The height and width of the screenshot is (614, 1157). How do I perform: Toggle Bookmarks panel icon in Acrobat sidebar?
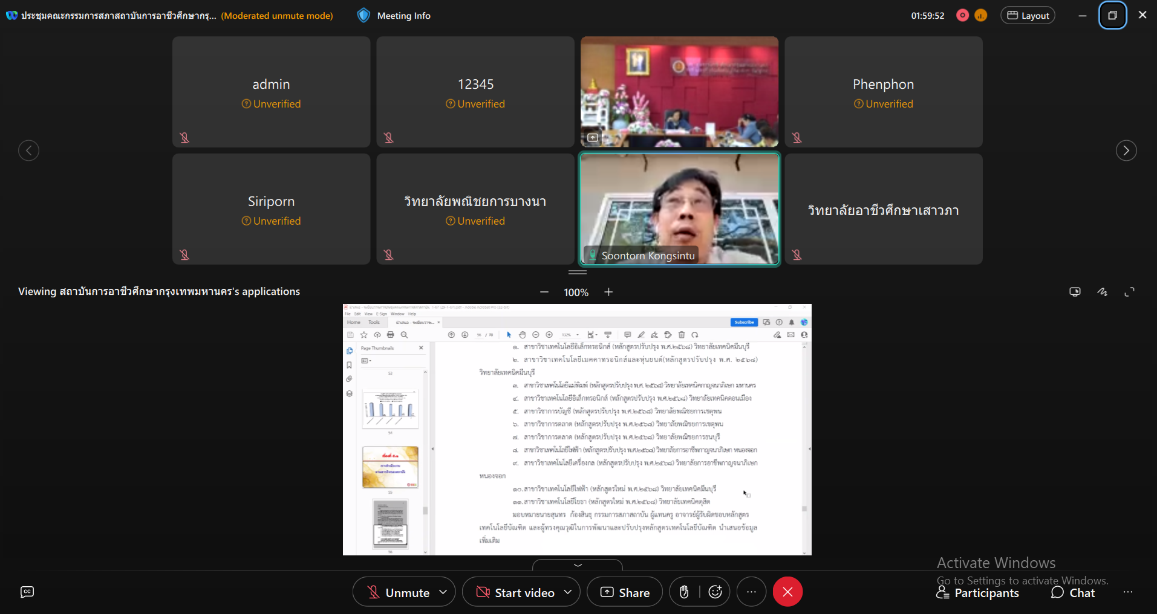(349, 365)
